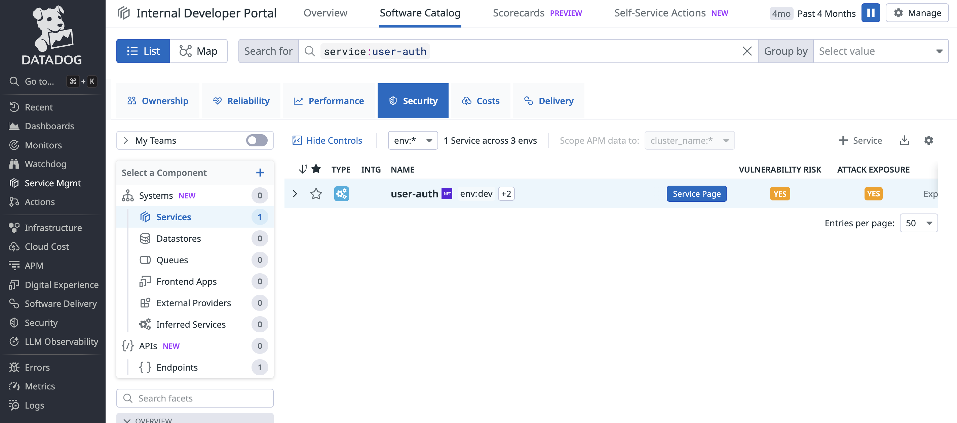Screen dimensions: 957x423
Task: Favorite user-auth with star icon
Action: pyautogui.click(x=316, y=194)
